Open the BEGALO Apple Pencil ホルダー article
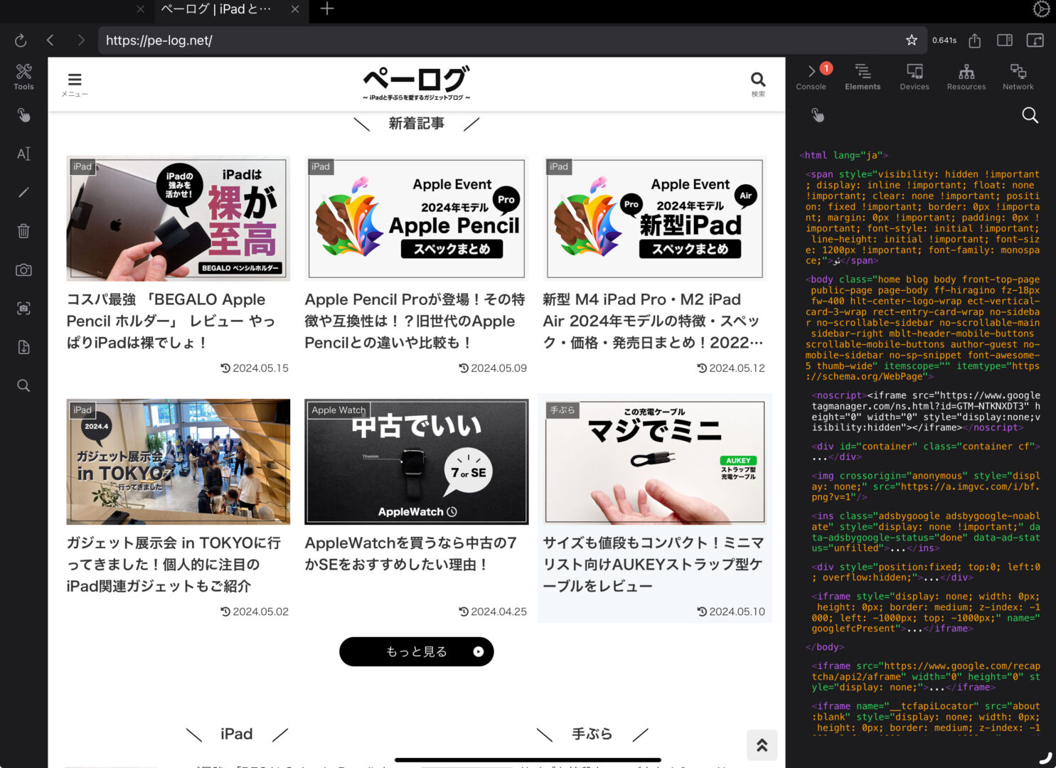1056x768 pixels. pyautogui.click(x=171, y=321)
